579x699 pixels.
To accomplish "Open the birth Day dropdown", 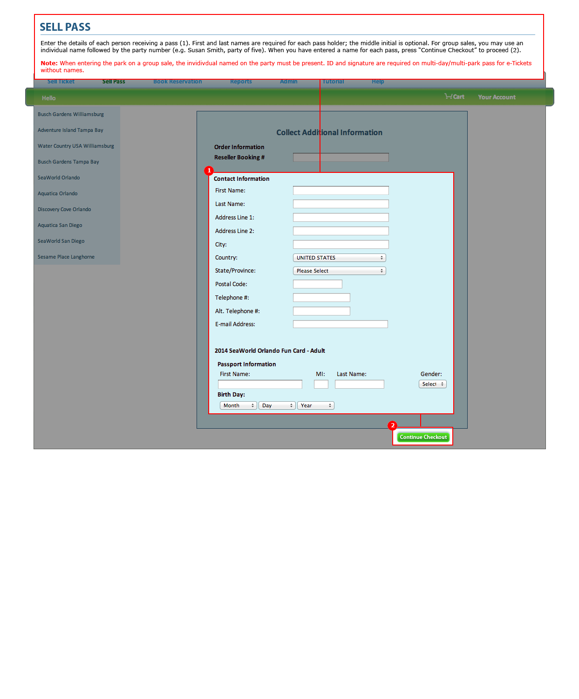I will (x=277, y=405).
